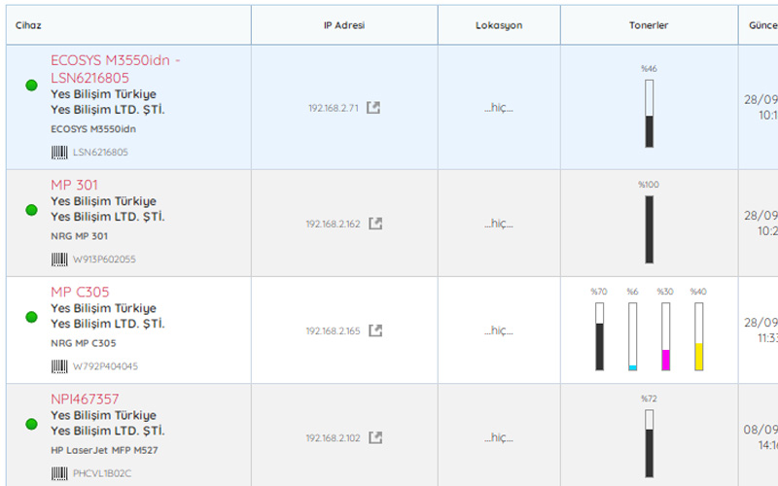Open external link icon beside 192.168.2.162
This screenshot has height=486, width=778.
point(375,224)
